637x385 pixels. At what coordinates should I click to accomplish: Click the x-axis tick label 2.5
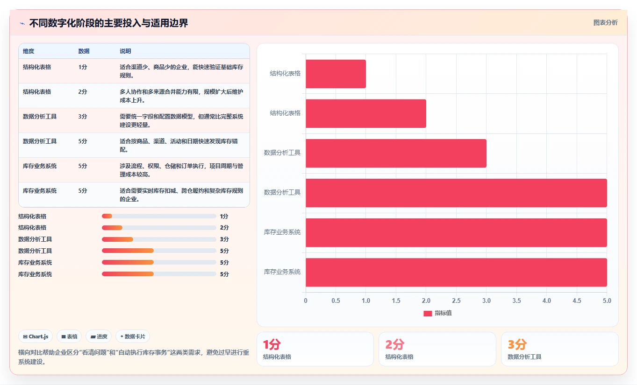pyautogui.click(x=456, y=301)
